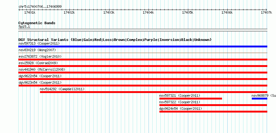276x133 pixels.
Task: Select the nsv597313 (Cooper2011) label
Action: click(39, 43)
